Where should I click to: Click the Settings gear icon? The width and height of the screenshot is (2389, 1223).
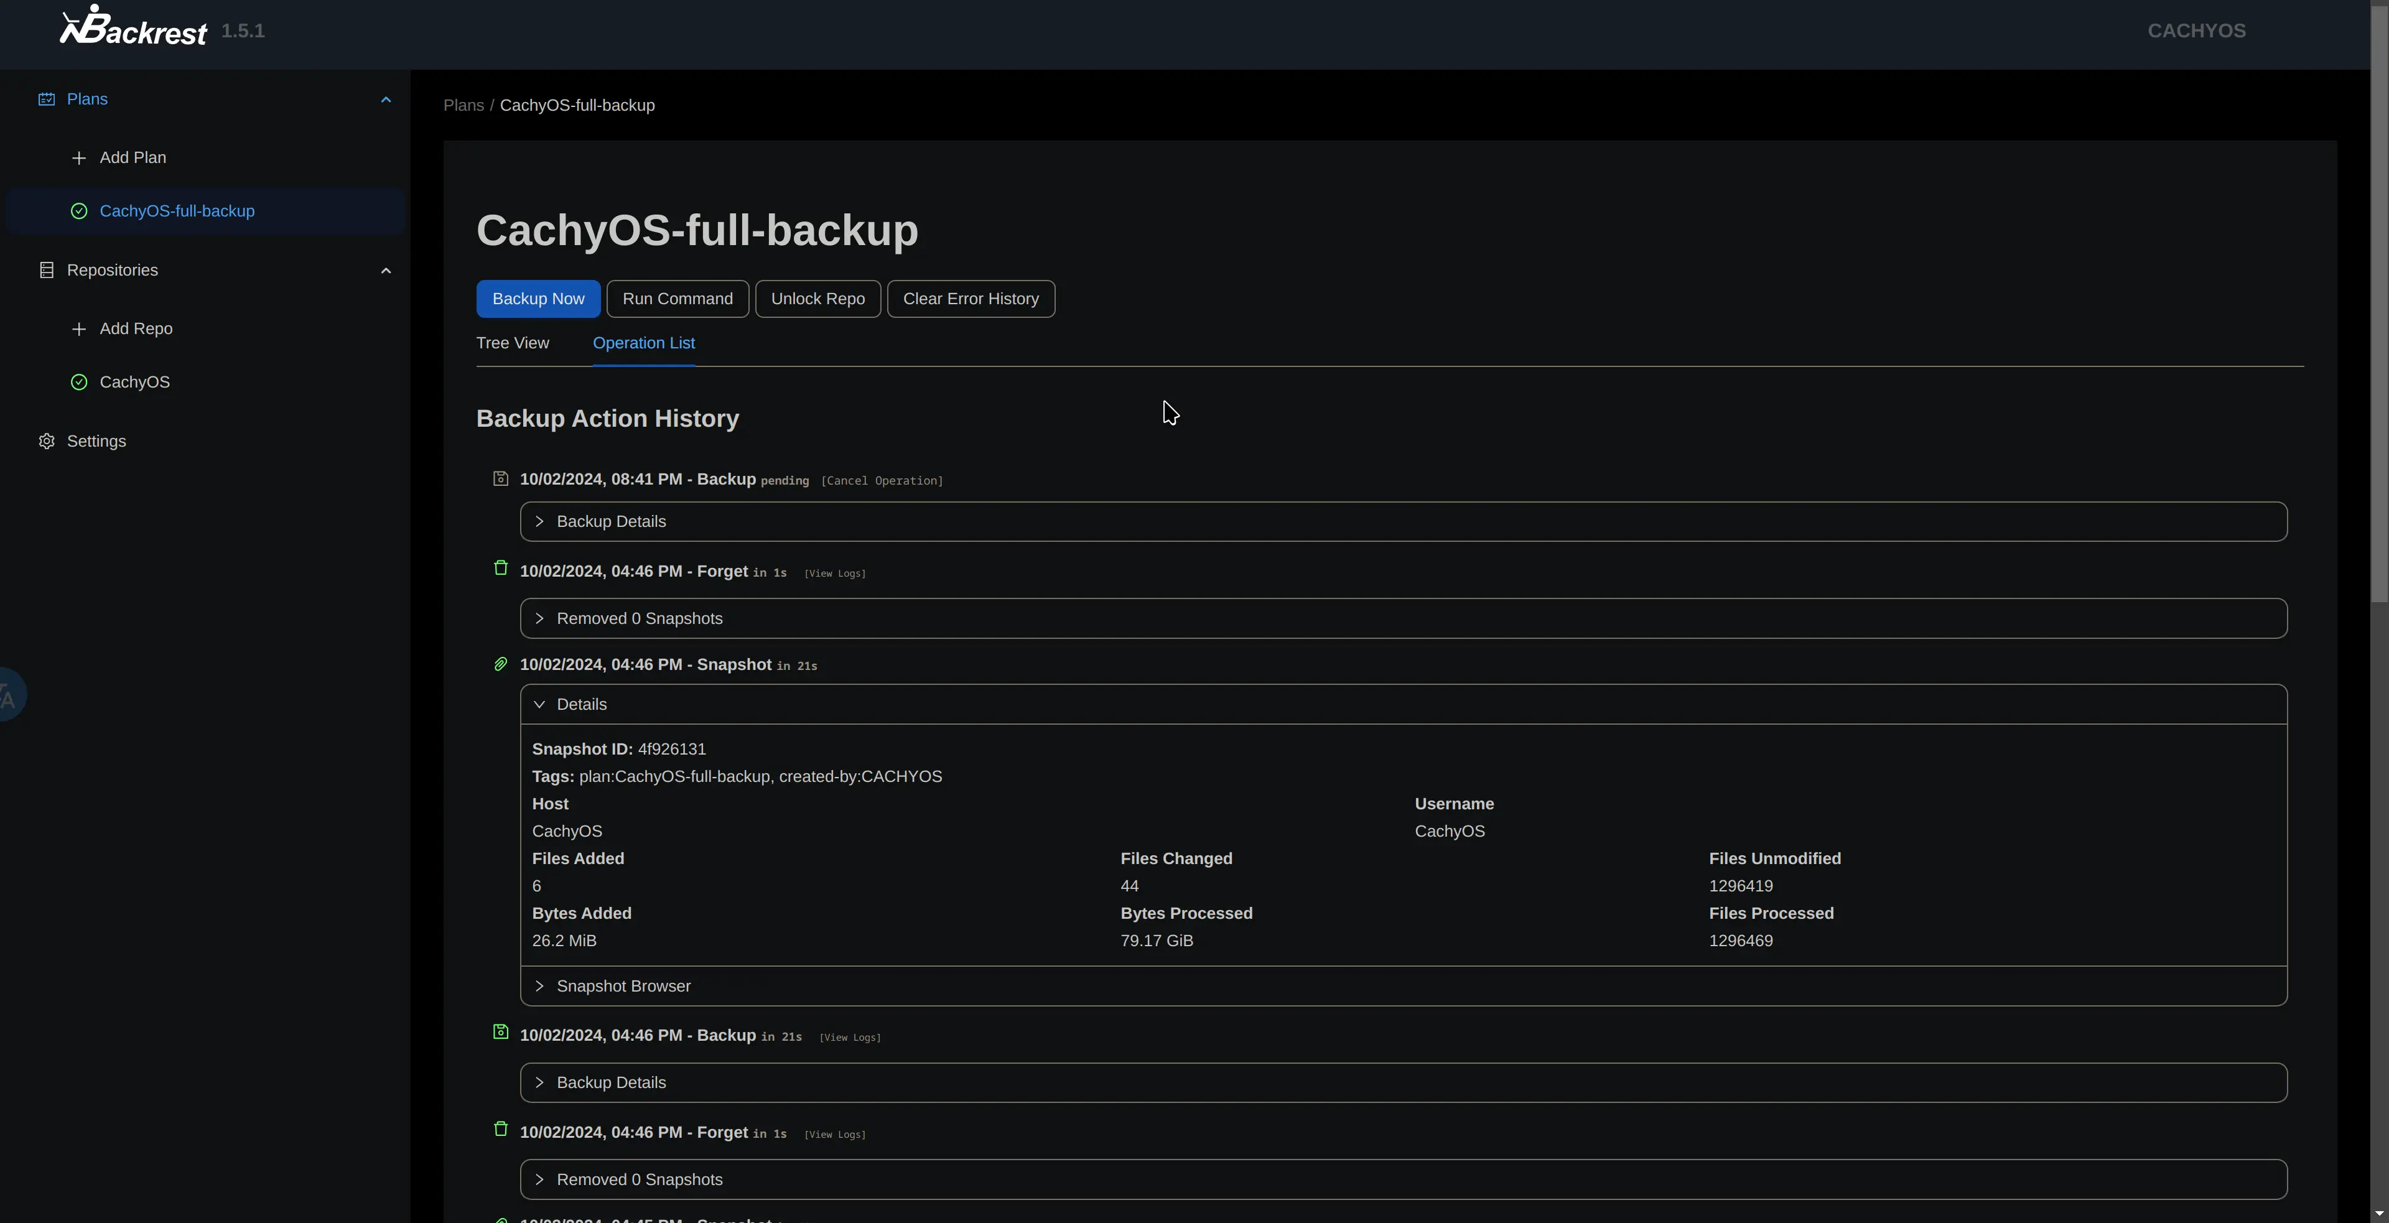click(x=47, y=441)
